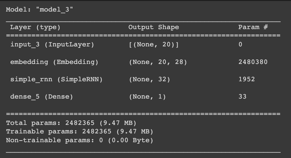Click the 33 parameter count of dense_5
Screen dimensions: 291x158
pos(242,97)
